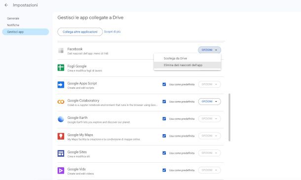Go back with the arrow next to Impostazioni
This screenshot has width=301, height=180.
[6, 5]
